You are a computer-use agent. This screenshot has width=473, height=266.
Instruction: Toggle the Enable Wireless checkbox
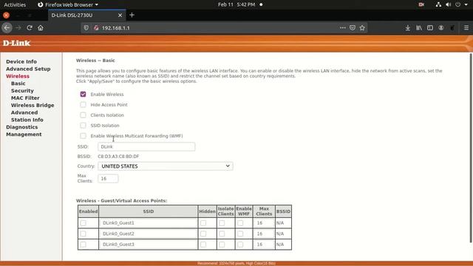(83, 95)
